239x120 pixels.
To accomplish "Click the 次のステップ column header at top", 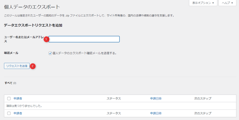I will tap(203, 98).
